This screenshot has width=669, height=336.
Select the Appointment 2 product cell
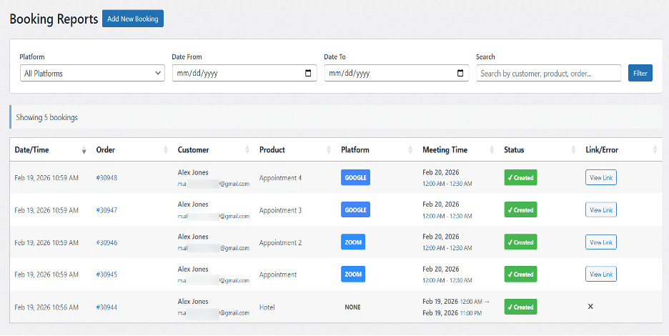280,242
